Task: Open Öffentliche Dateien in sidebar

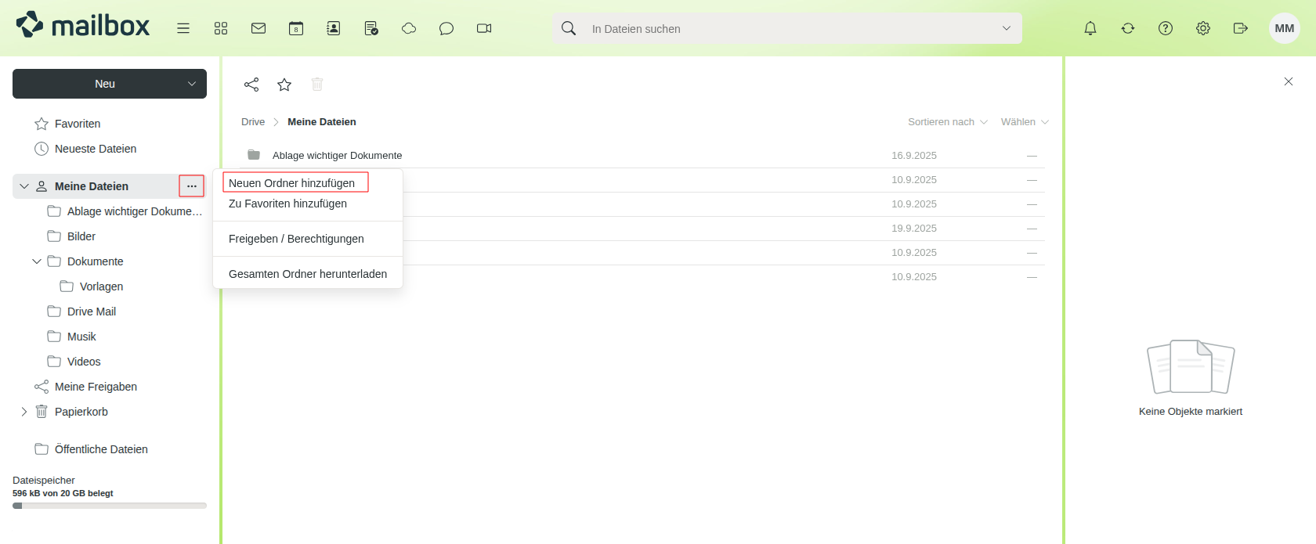Action: pyautogui.click(x=101, y=449)
